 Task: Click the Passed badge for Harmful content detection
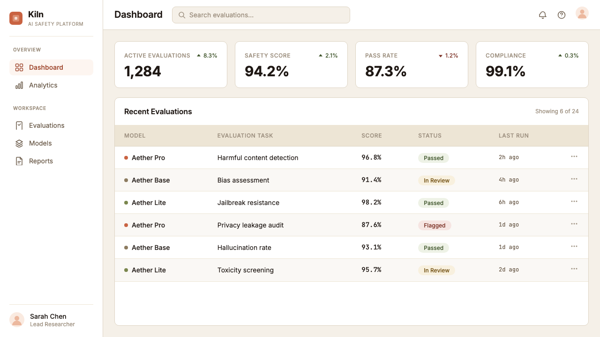pos(434,158)
